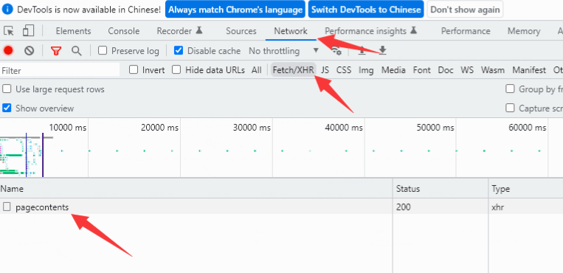Click the Don't show again button
The image size is (563, 273).
465,10
